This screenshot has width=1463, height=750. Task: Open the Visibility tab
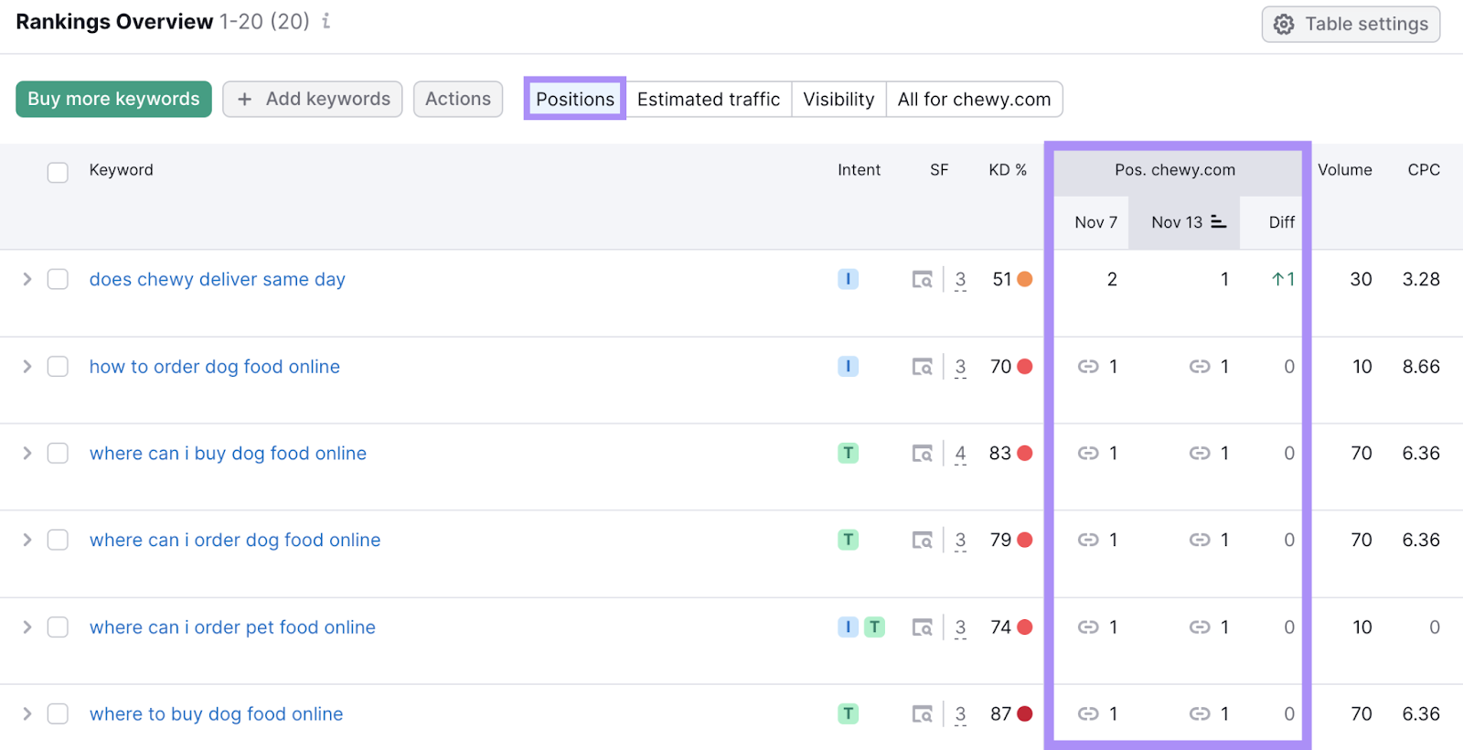tap(838, 99)
